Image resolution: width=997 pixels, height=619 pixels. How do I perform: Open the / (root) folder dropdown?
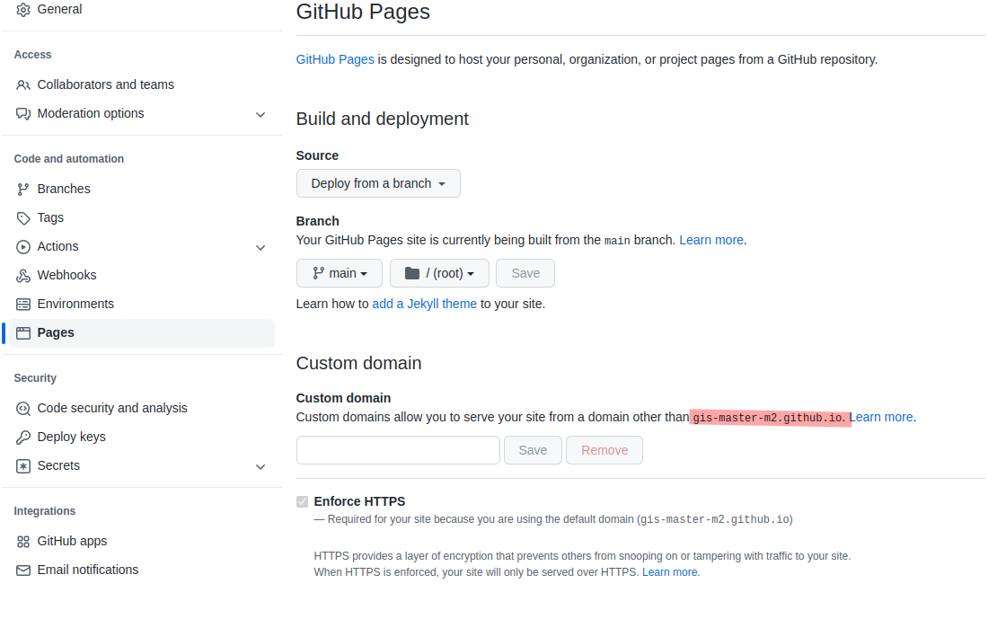tap(439, 273)
